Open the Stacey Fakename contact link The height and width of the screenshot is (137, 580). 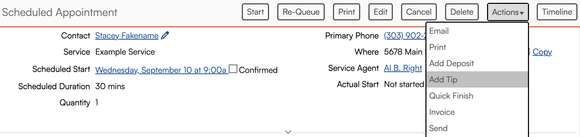tap(127, 36)
